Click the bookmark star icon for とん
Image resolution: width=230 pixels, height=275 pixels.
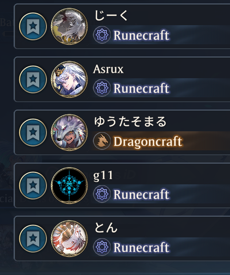coord(33,238)
